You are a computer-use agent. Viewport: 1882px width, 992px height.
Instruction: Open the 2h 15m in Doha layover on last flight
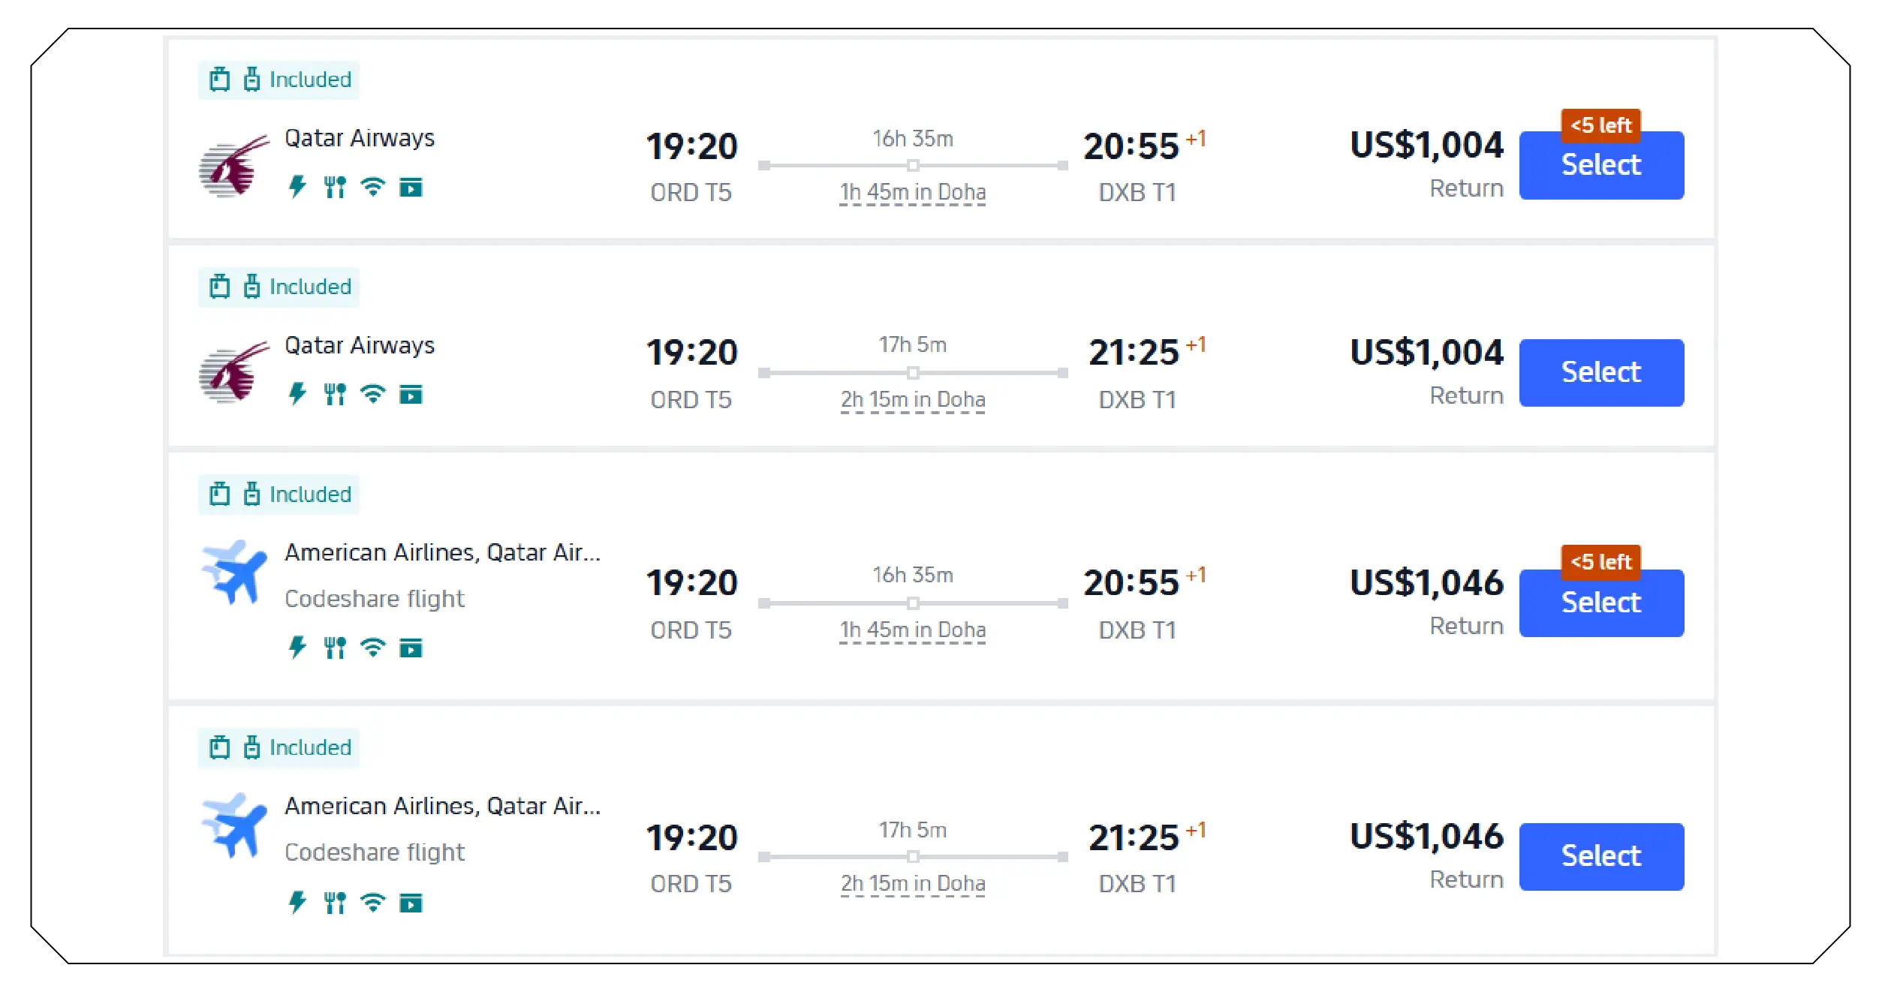[x=912, y=884]
